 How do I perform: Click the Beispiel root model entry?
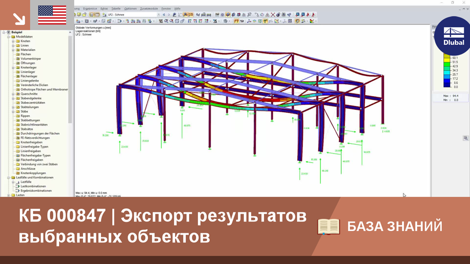(17, 33)
